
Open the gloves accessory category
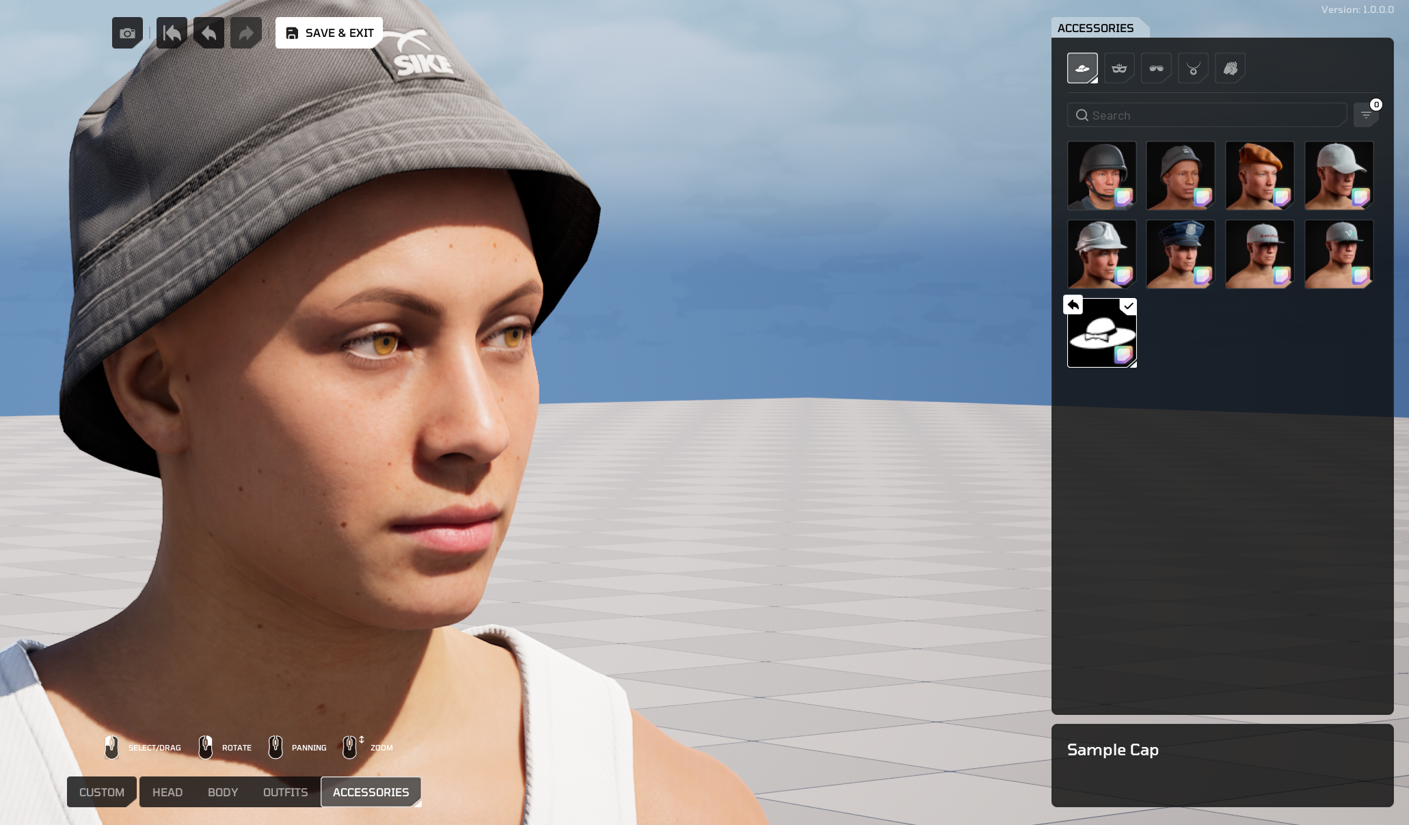[x=1230, y=68]
